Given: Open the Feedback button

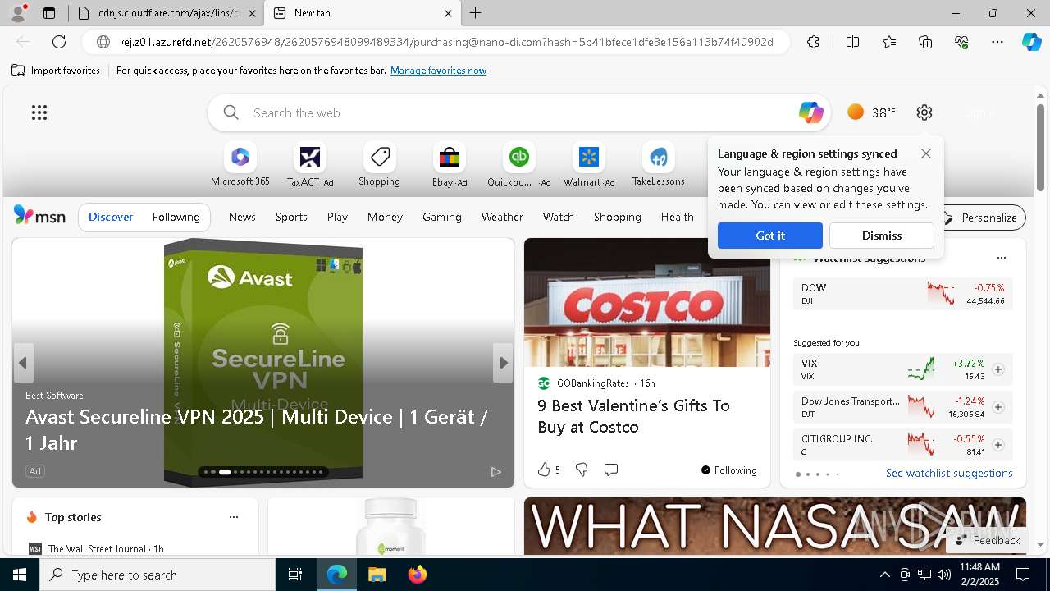Looking at the screenshot, I should [987, 540].
